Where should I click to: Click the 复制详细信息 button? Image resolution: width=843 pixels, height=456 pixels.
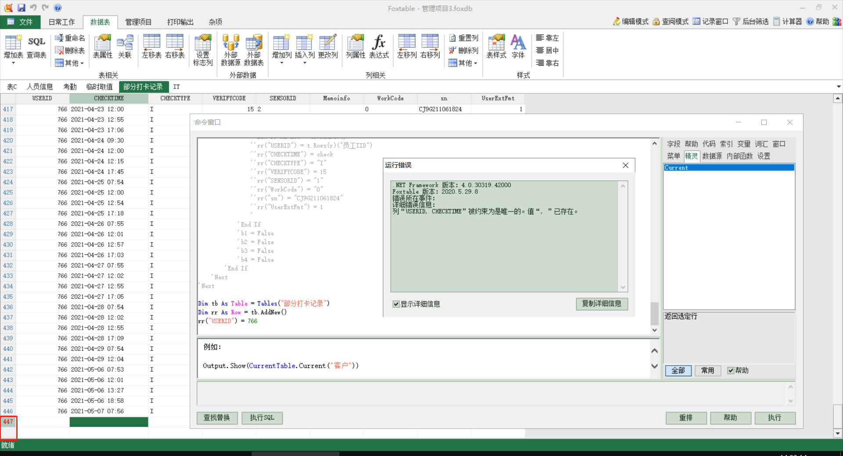(x=602, y=304)
